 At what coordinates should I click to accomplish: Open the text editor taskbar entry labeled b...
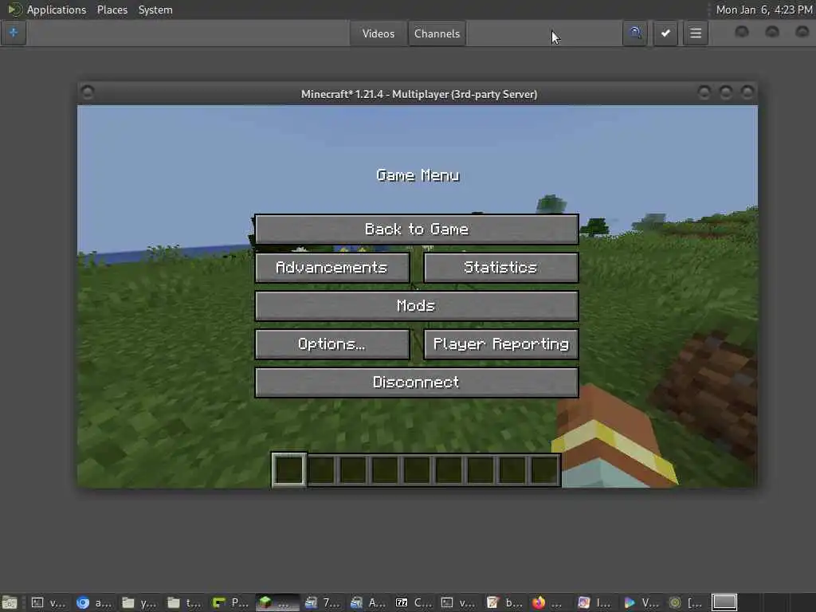coord(504,602)
